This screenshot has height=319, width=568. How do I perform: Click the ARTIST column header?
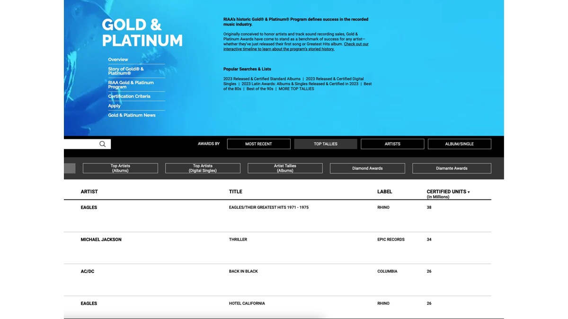(x=89, y=192)
